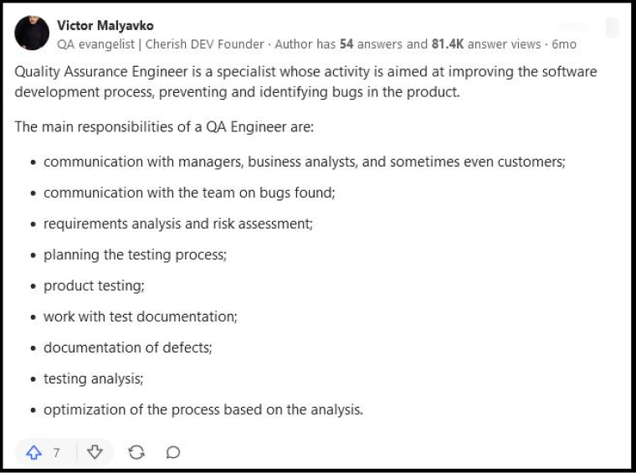Viewport: 636px width, 473px height.
Task: Open the 6mo timestamp link
Action: point(564,44)
